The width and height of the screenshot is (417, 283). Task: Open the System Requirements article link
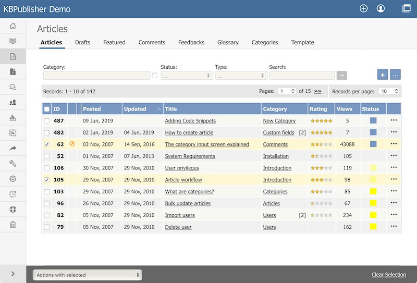(x=190, y=156)
